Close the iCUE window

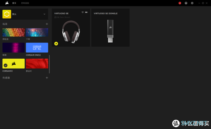[x=207, y=3]
